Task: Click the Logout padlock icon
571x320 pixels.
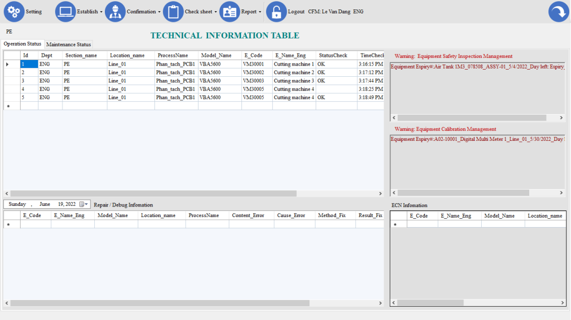Action: tap(277, 12)
